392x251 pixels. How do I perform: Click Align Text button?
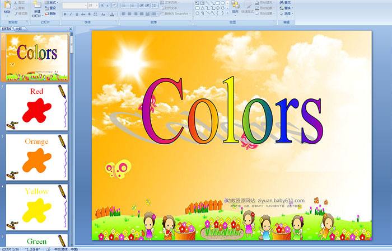click(170, 8)
